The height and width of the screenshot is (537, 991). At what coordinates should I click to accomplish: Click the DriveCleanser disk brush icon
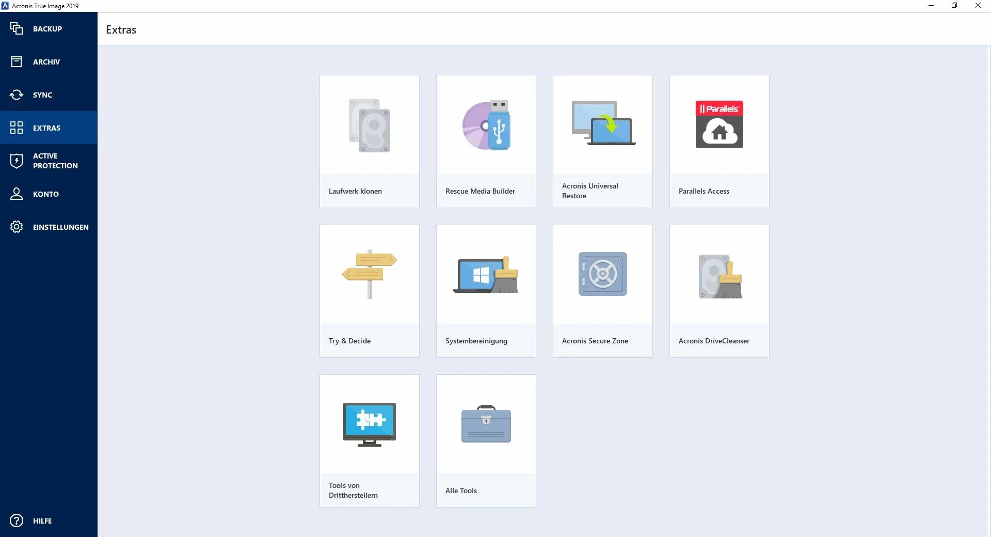(720, 276)
